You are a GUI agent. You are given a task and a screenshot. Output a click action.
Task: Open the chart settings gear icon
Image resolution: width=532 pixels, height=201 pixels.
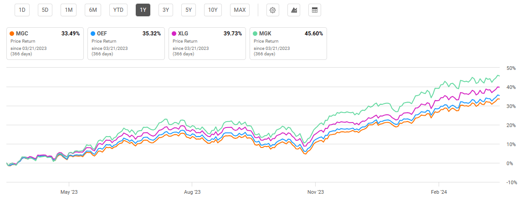coord(273,10)
